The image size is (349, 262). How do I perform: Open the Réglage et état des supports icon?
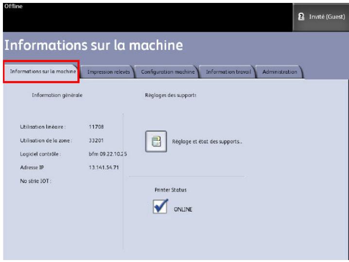(156, 142)
